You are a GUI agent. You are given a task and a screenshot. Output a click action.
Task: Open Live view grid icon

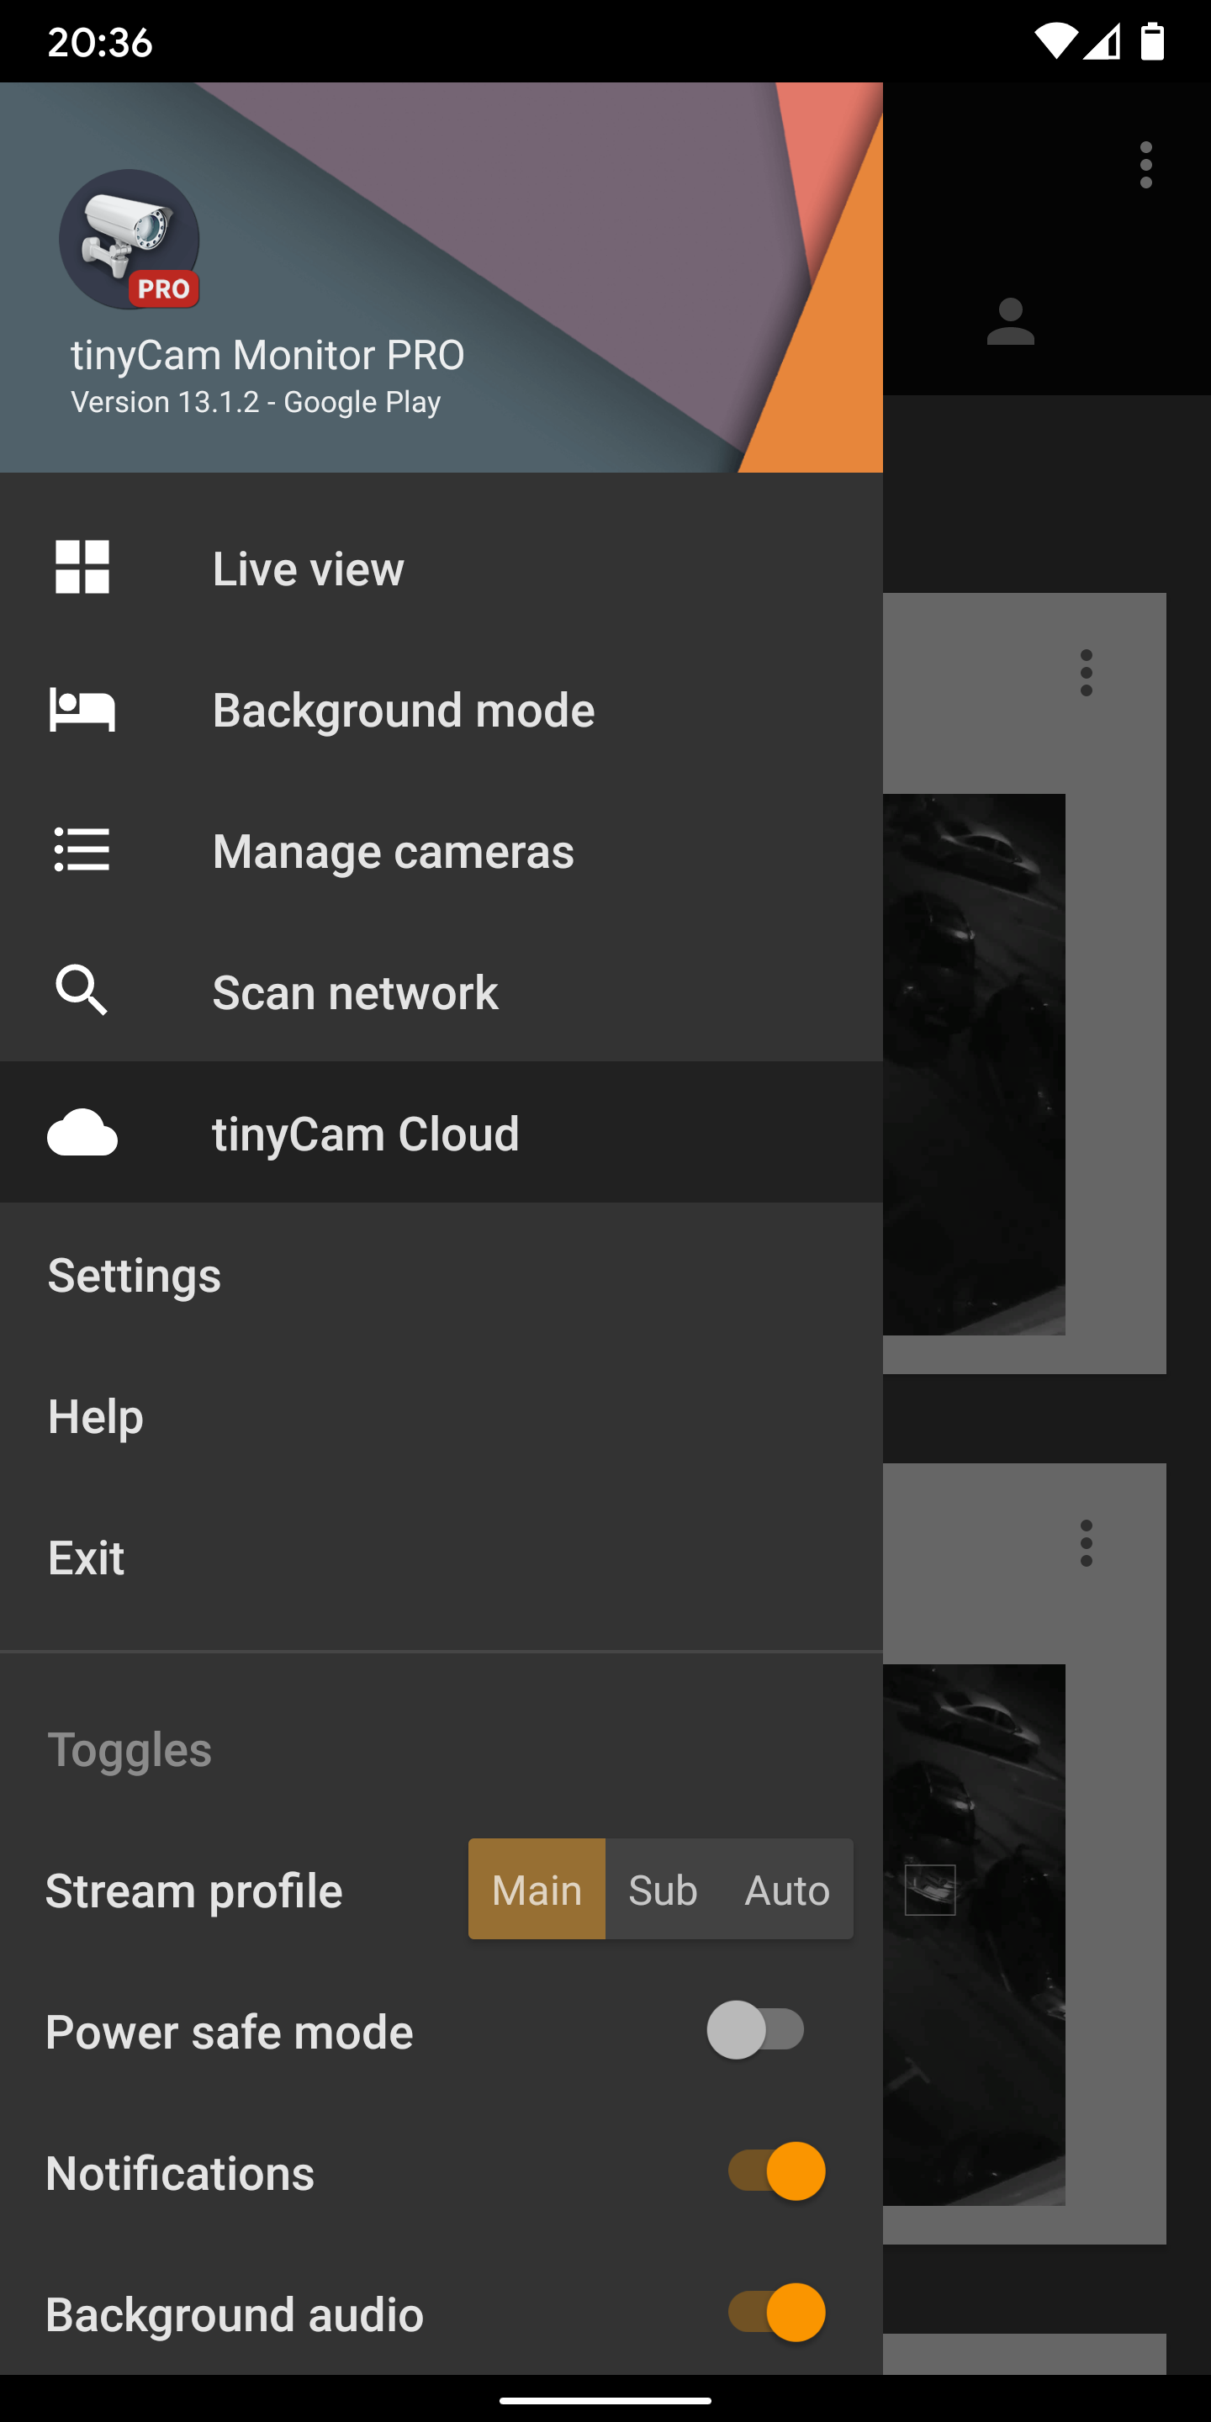click(x=82, y=567)
